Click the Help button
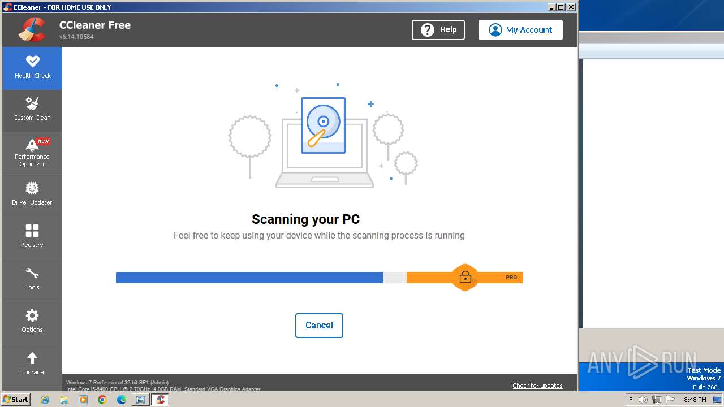724x407 pixels. (x=438, y=30)
